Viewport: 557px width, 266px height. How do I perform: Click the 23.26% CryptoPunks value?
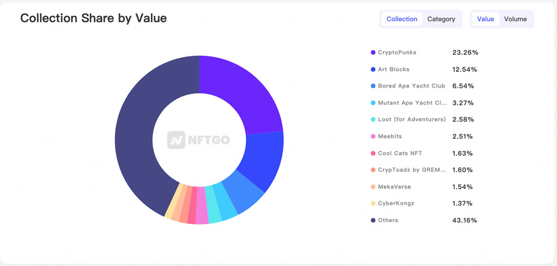point(466,53)
